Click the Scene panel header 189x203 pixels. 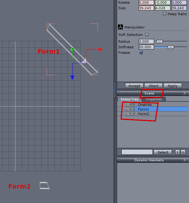(x=149, y=93)
